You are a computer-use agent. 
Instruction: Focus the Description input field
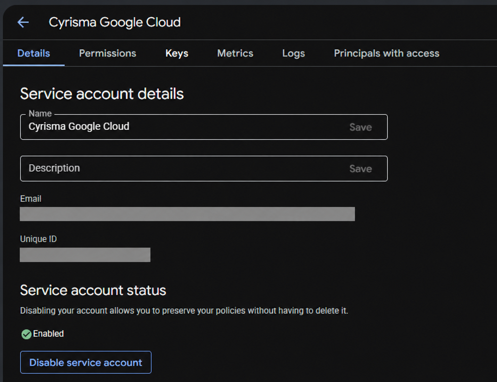pos(204,168)
